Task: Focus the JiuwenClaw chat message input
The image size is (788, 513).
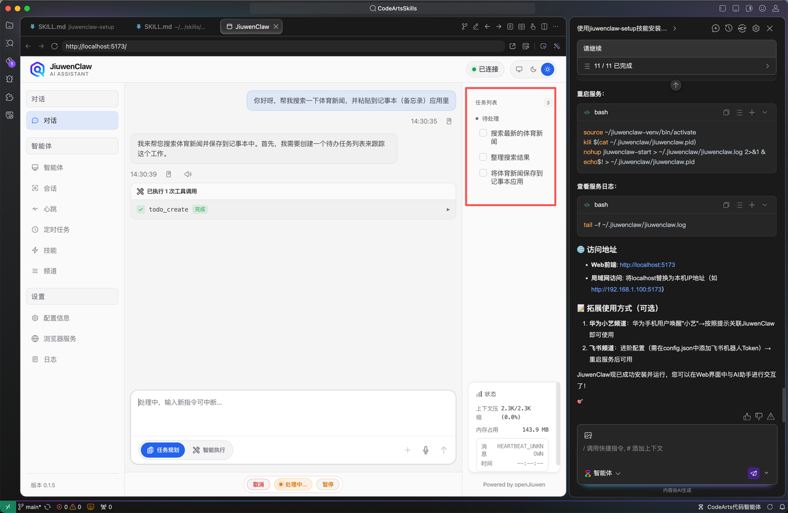Action: [x=293, y=412]
